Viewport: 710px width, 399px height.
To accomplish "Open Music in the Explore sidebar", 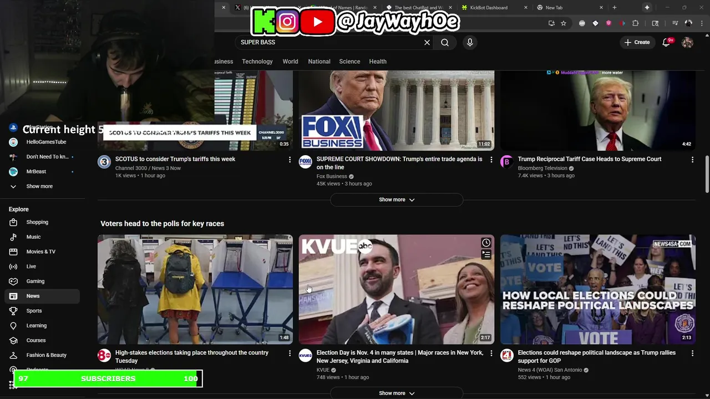I will (42, 237).
